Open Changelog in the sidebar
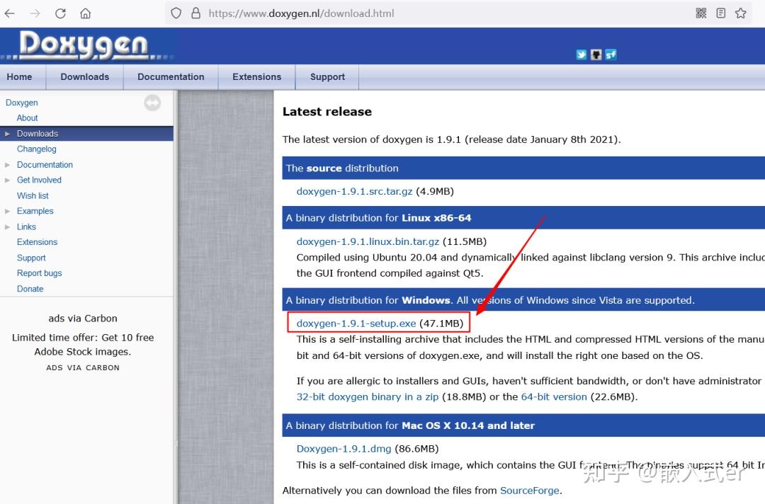Screen dimensions: 765x504 [x=37, y=149]
